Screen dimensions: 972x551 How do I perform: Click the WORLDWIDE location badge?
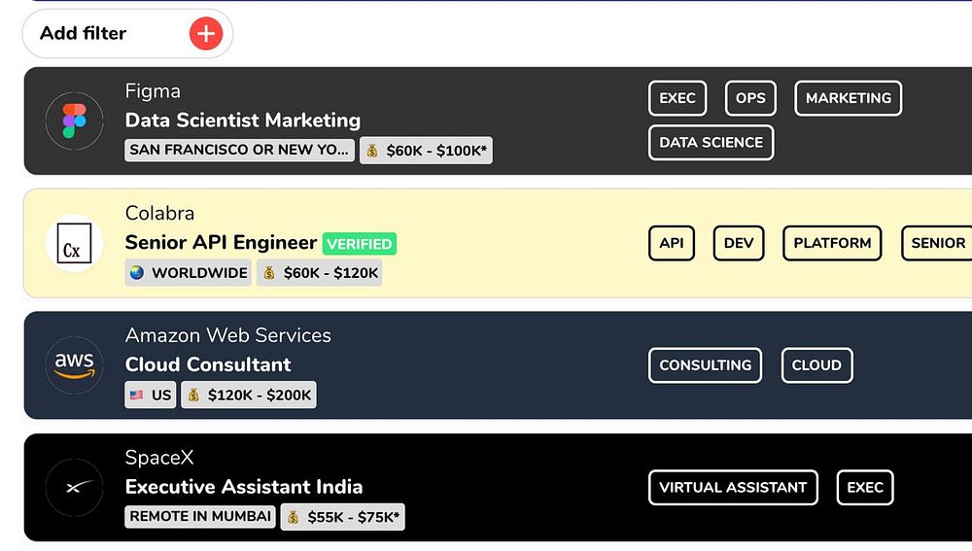pyautogui.click(x=188, y=273)
